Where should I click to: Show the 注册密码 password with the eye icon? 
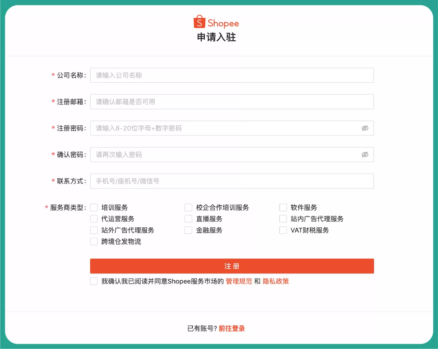click(x=365, y=128)
